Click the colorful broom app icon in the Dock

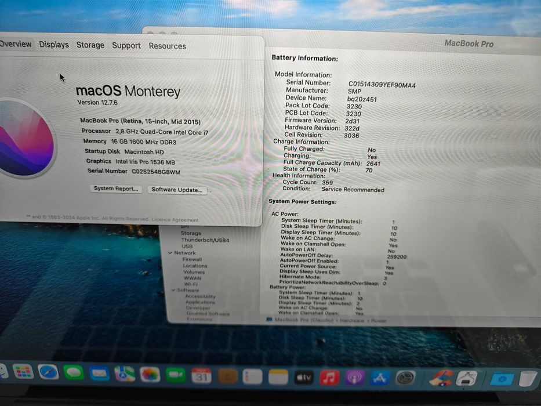pos(441,379)
